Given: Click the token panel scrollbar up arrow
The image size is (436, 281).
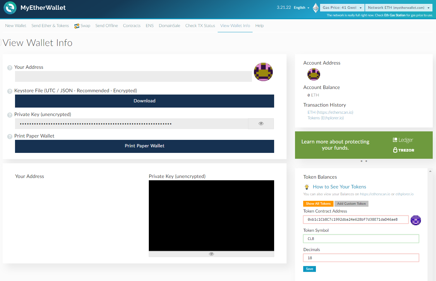Looking at the screenshot, I should coord(430,171).
